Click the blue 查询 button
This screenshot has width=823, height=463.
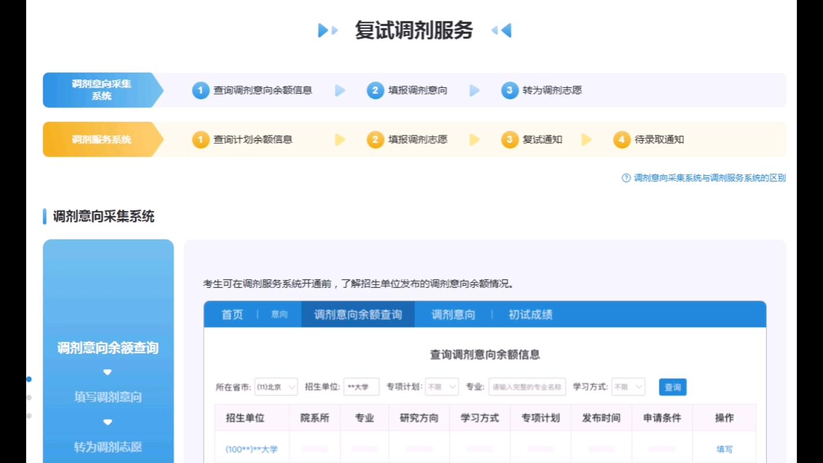pos(673,387)
